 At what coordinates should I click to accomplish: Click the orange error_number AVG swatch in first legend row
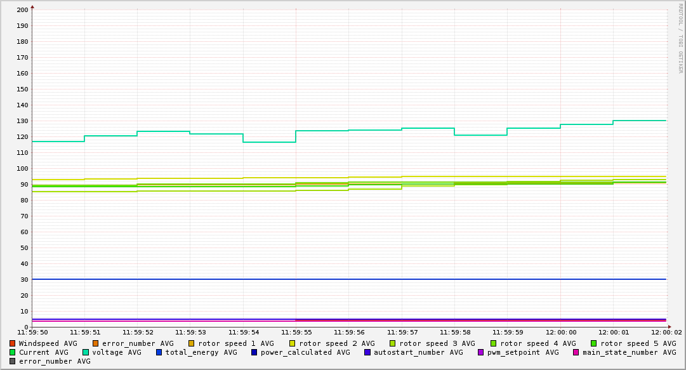95,344
